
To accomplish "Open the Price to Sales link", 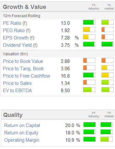I will tap(17, 83).
